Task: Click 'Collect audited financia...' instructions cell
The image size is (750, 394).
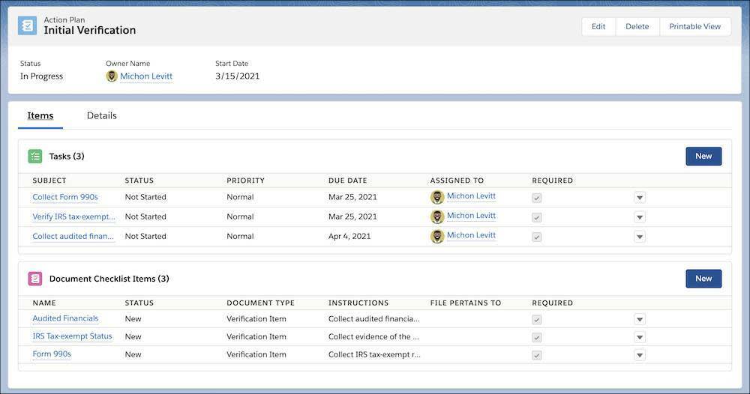Action: [373, 318]
